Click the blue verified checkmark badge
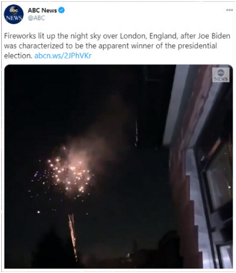 pyautogui.click(x=61, y=10)
